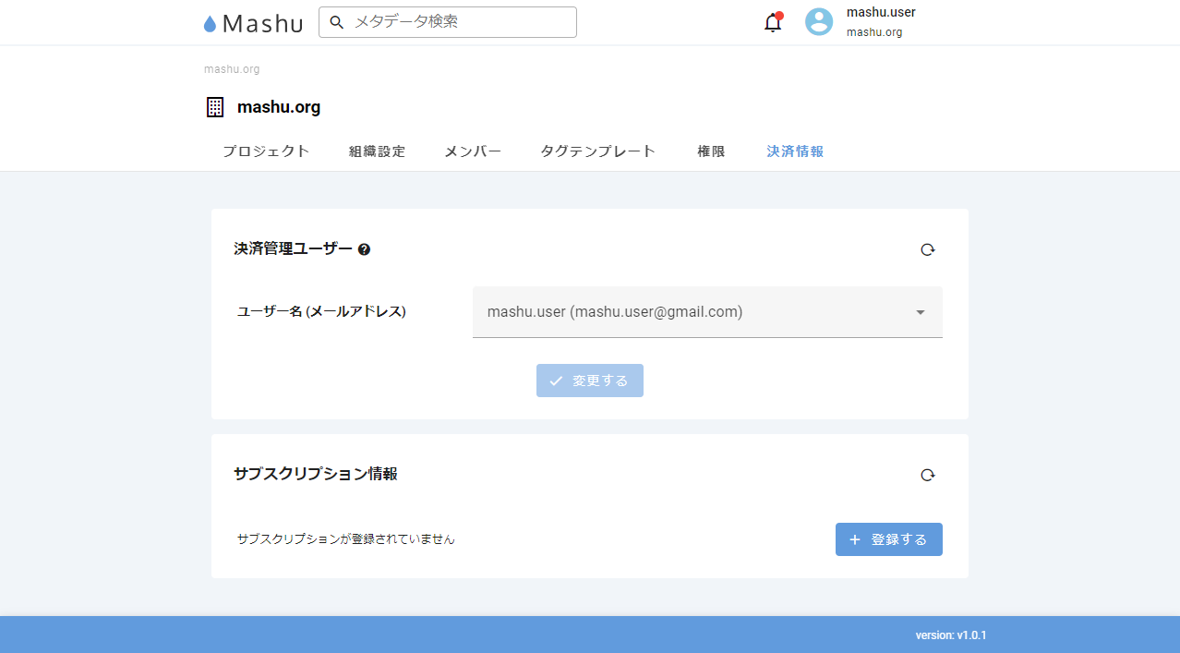The image size is (1180, 653).
Task: Click mashu.org link under the username
Action: pyautogui.click(x=873, y=32)
